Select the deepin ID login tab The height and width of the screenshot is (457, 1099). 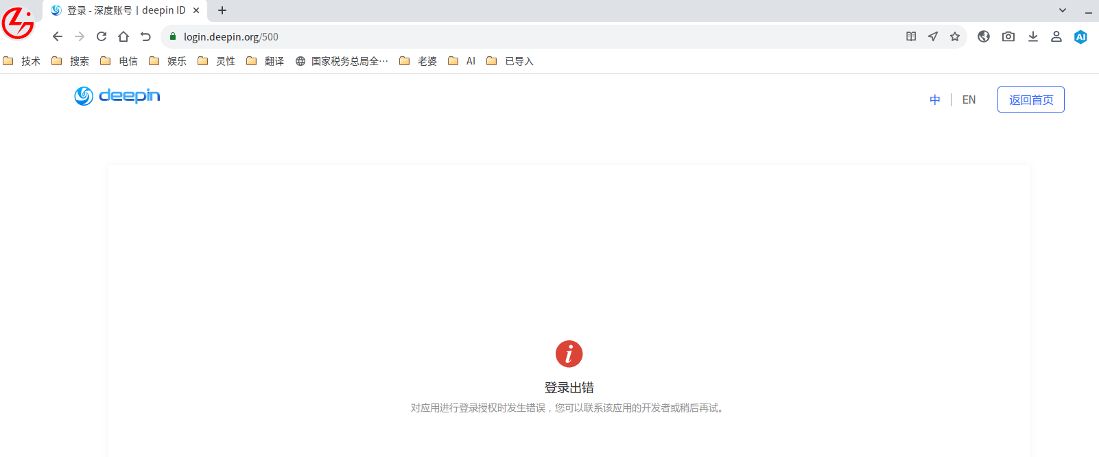point(126,10)
